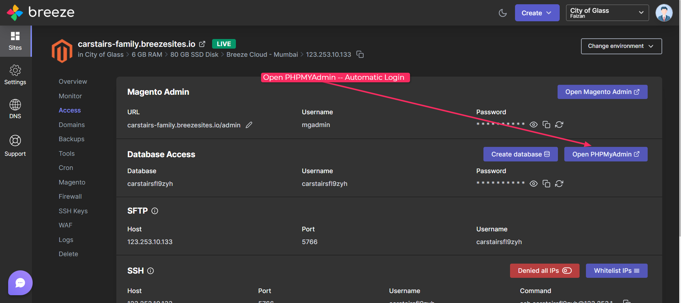Copy Database password
This screenshot has height=303, width=681.
546,183
